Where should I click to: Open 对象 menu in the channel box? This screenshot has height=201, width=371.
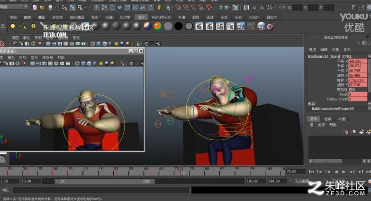point(335,50)
